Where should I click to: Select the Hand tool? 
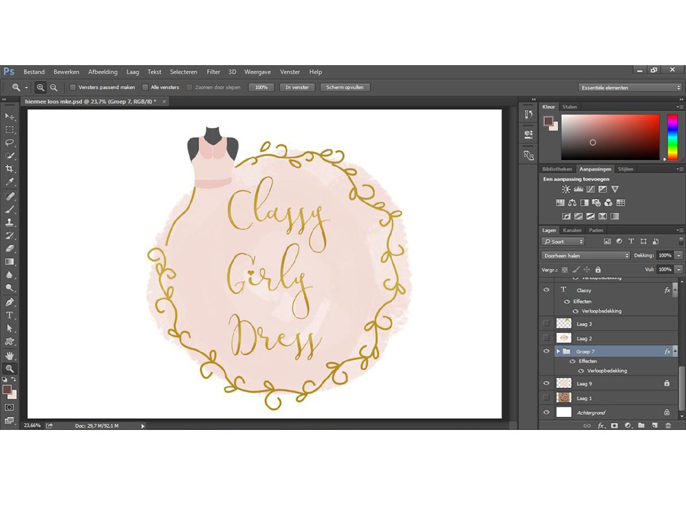coord(9,355)
